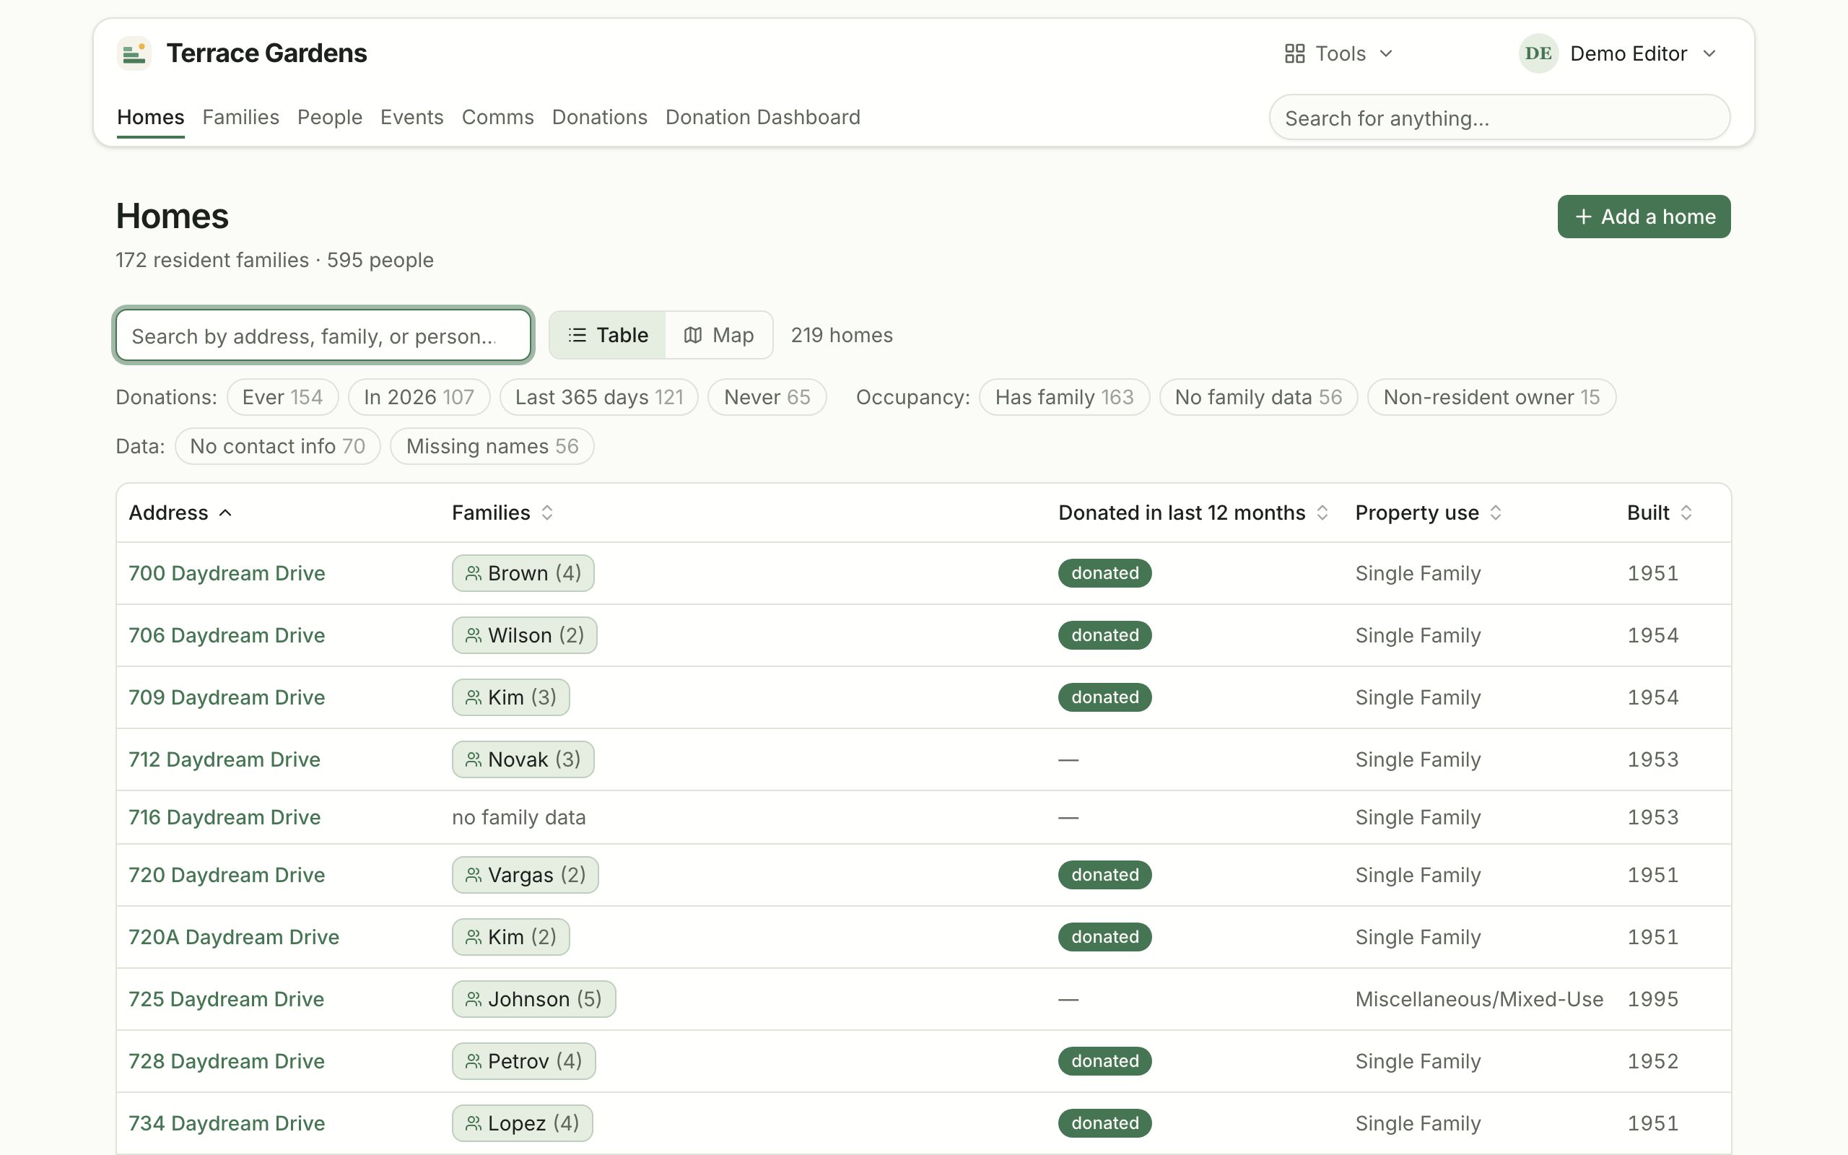Sort by Built year column
The image size is (1848, 1155).
tap(1660, 513)
